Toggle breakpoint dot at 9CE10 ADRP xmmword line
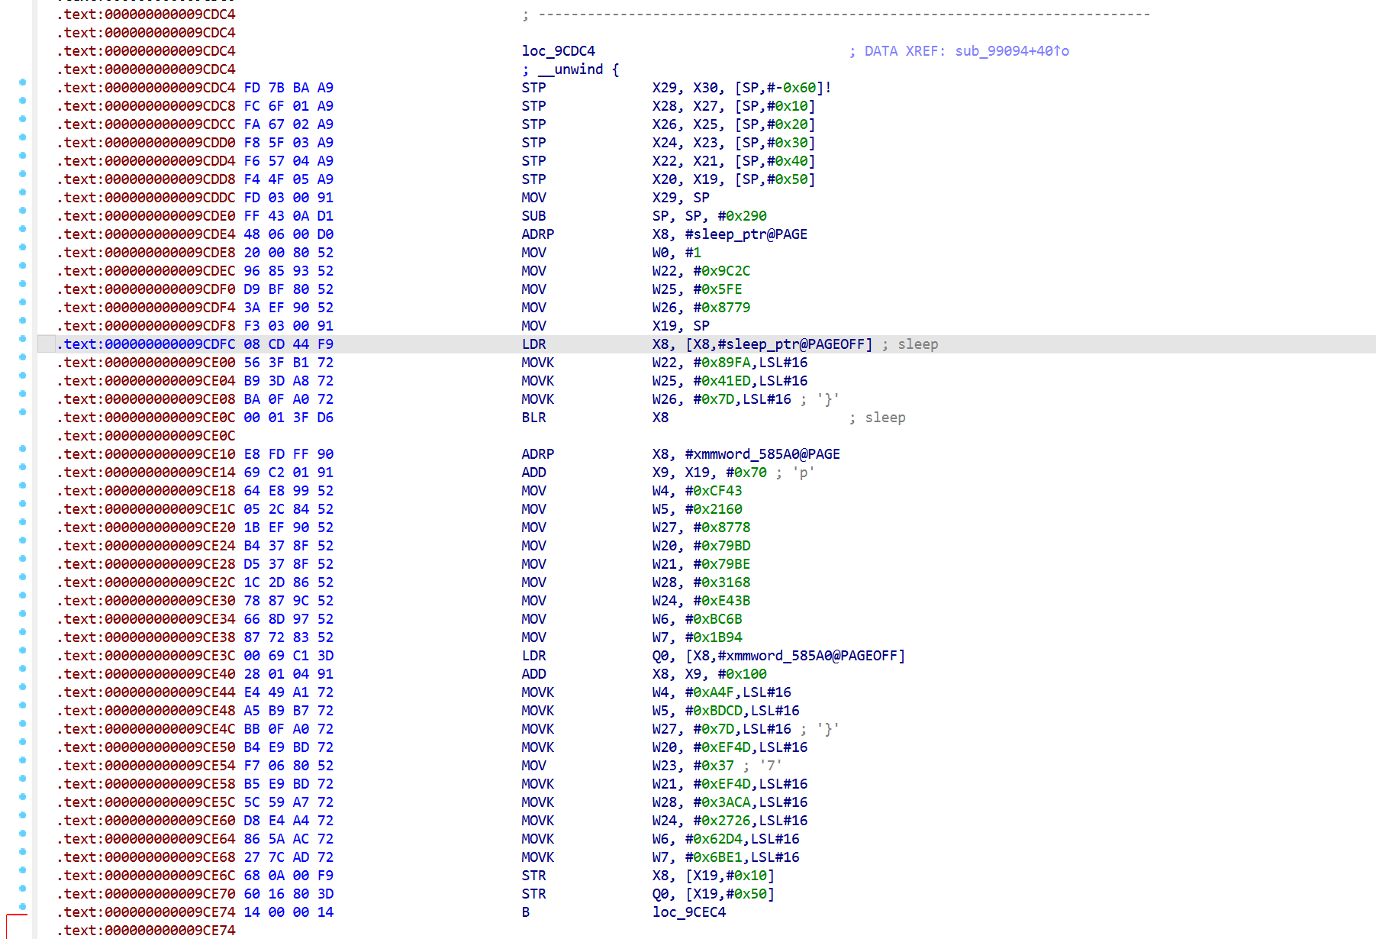Viewport: 1376px width, 939px height. tap(22, 448)
